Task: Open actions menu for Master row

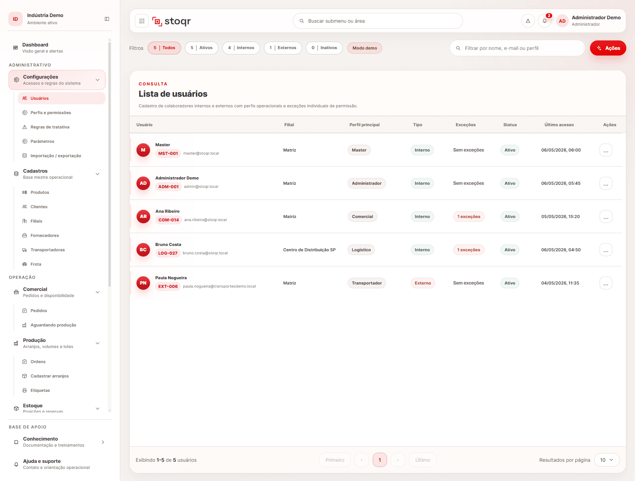Action: (606, 150)
